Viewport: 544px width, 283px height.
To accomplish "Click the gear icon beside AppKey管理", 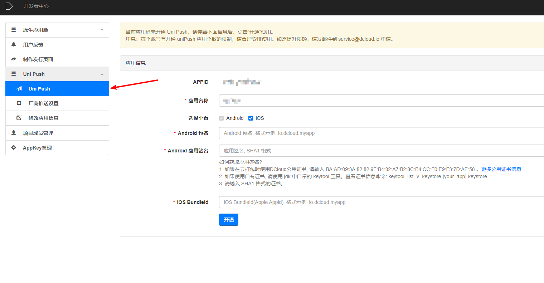I will coord(14,147).
